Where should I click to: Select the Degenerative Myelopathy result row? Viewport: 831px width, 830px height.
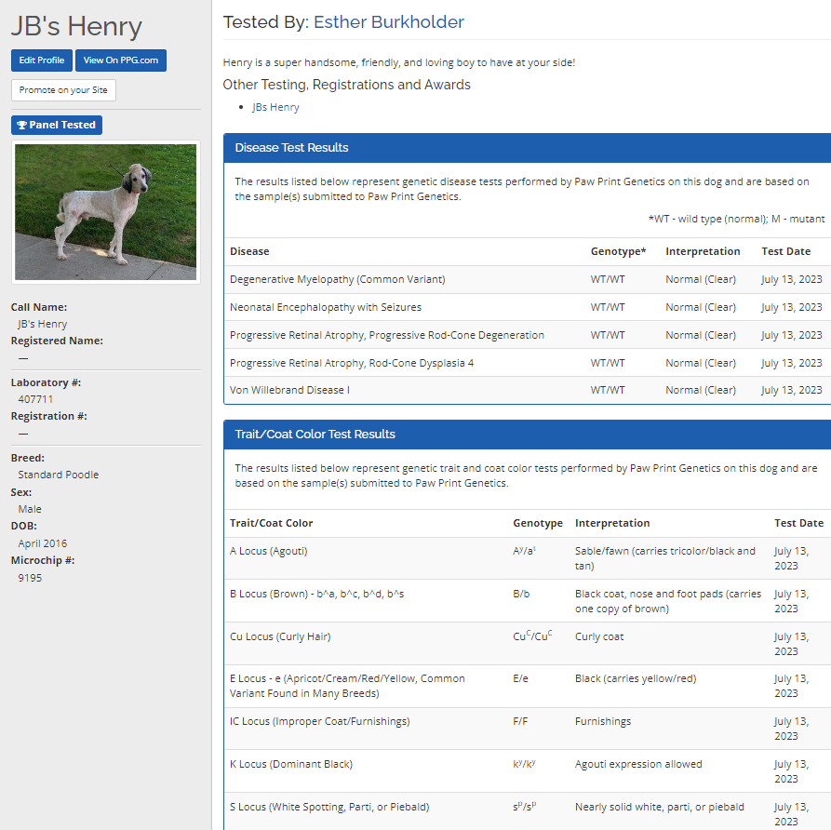point(337,279)
